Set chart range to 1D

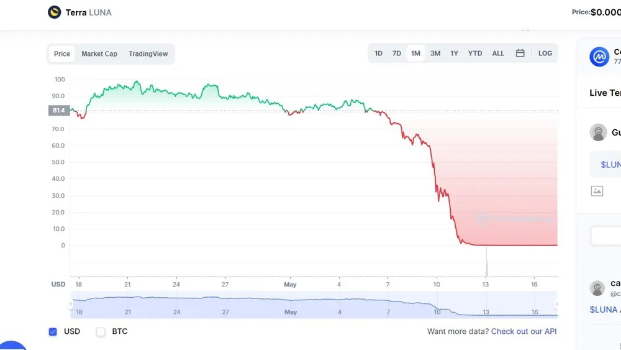(x=379, y=53)
